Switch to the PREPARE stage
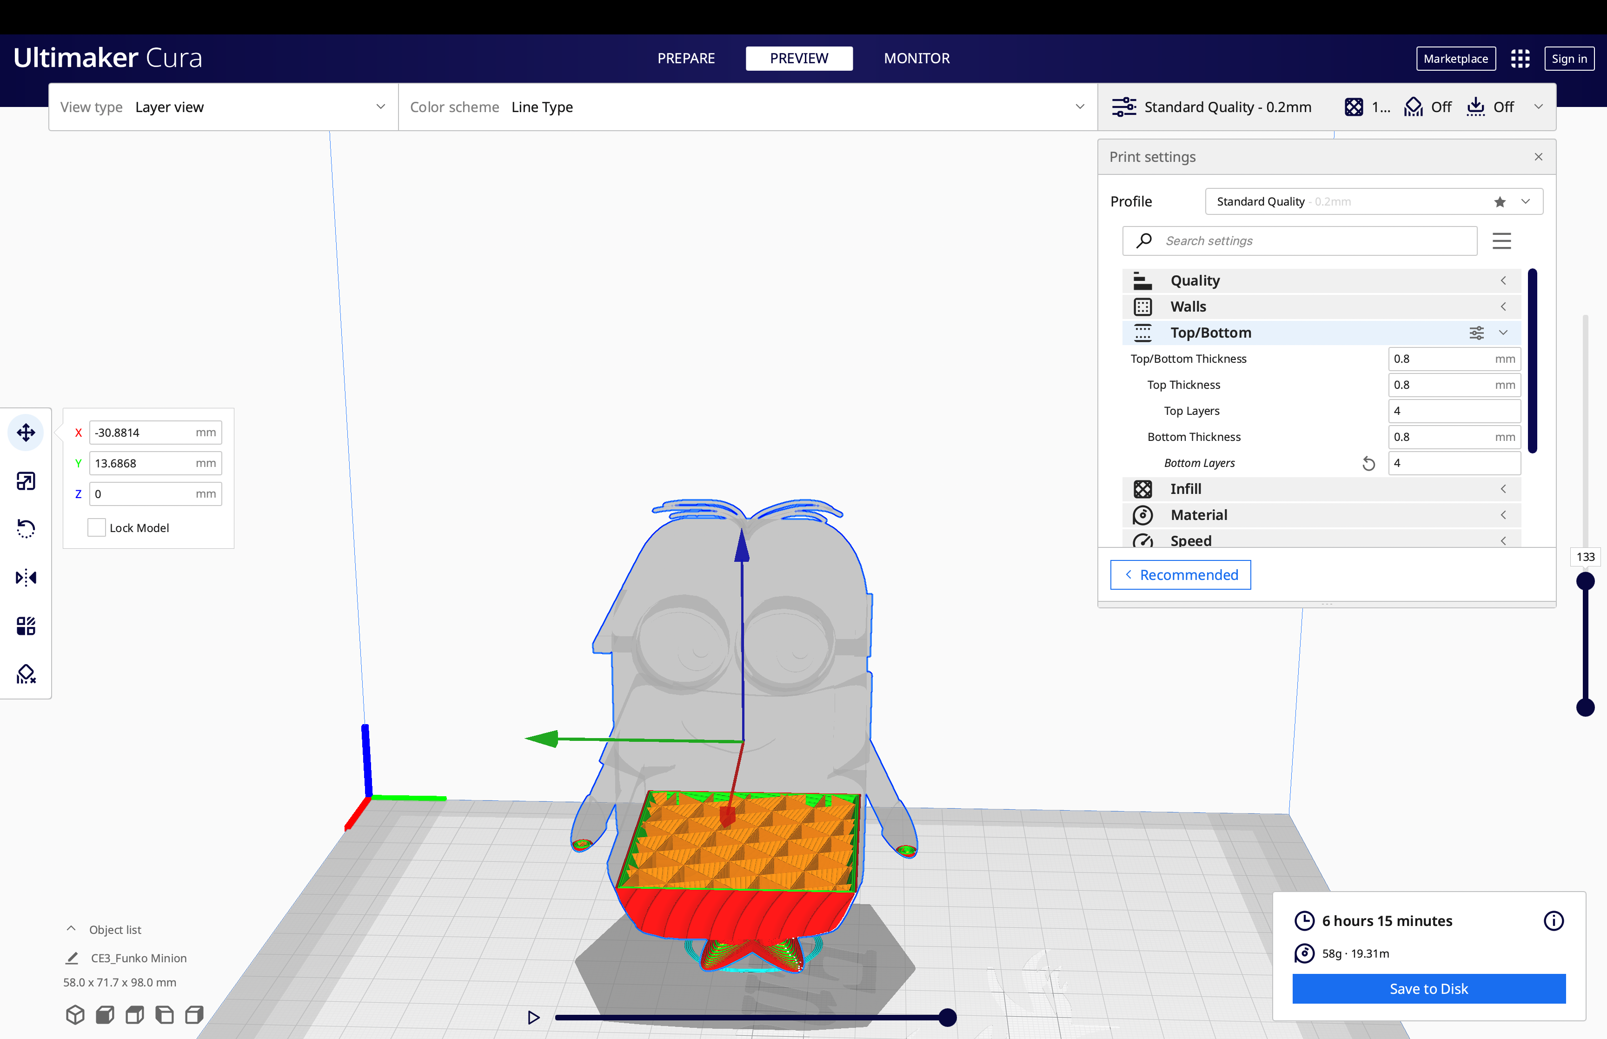The image size is (1607, 1039). pyautogui.click(x=686, y=59)
